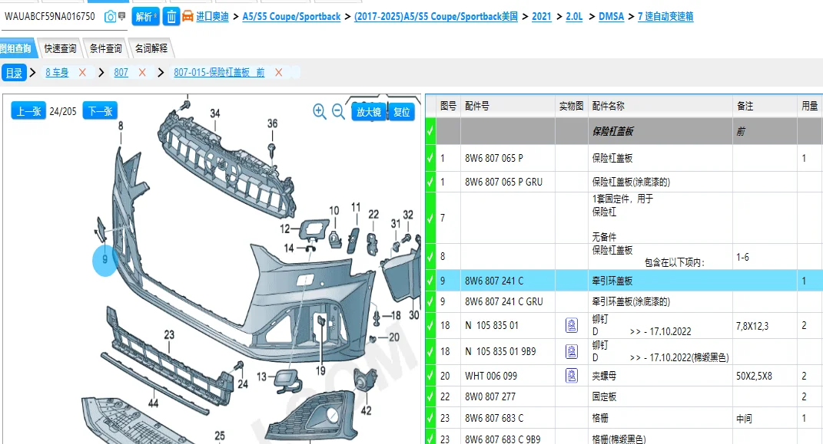
Task: Click callout number 34 in diagram
Action: [215, 113]
